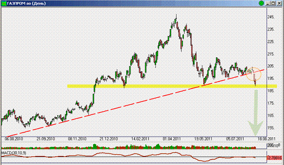Click the red MACD value -2.78816
Screen dimensions: 284x165
(x=274, y=158)
